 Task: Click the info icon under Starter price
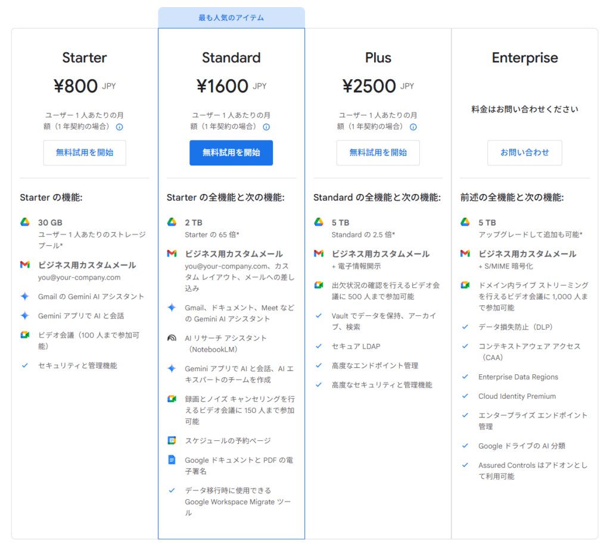tap(119, 127)
